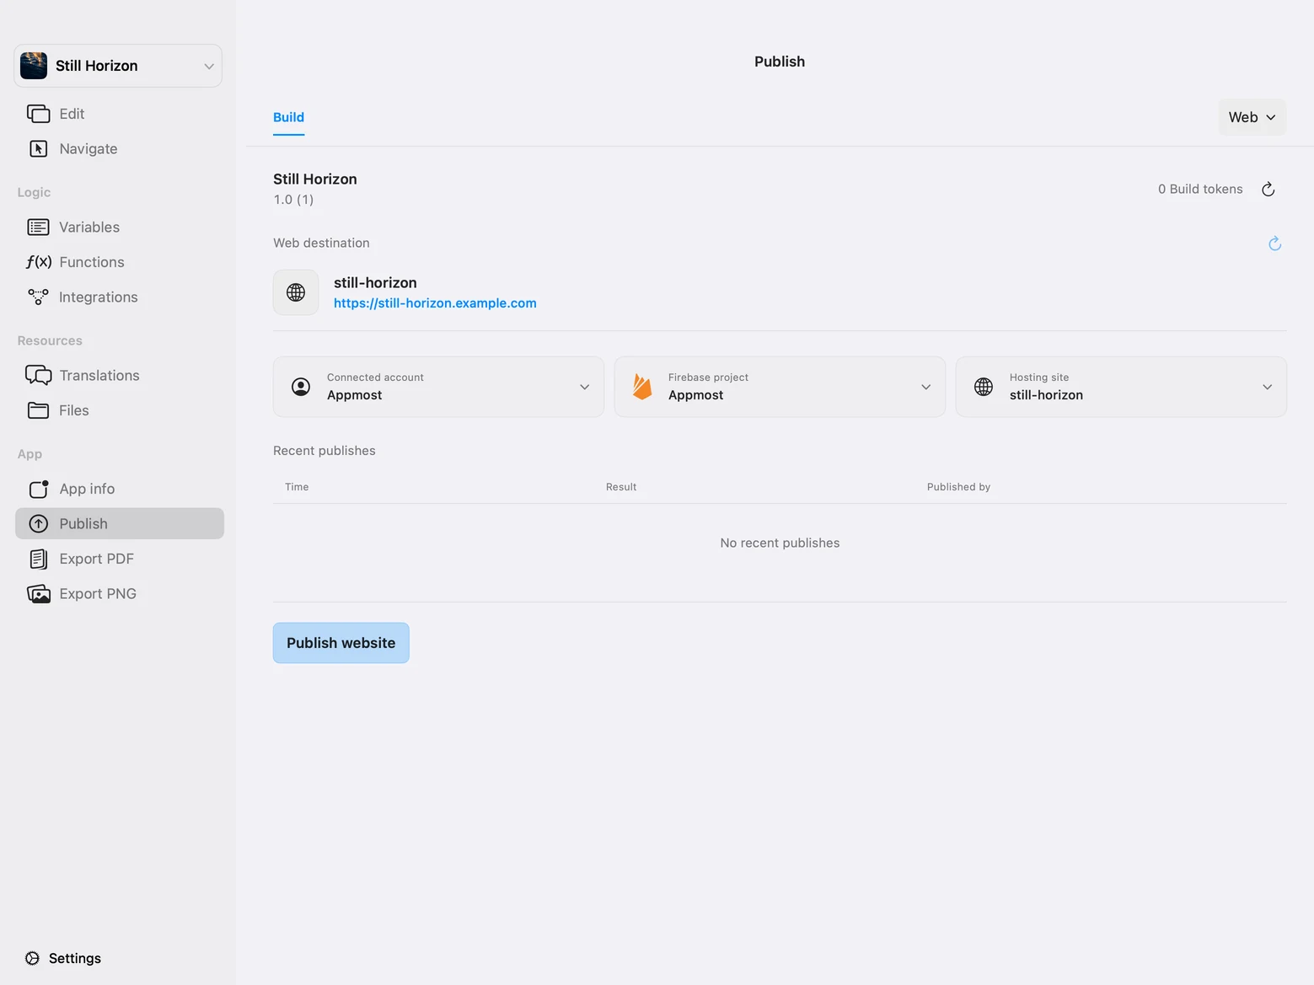
Task: Click the 'Result' column header
Action: [621, 487]
